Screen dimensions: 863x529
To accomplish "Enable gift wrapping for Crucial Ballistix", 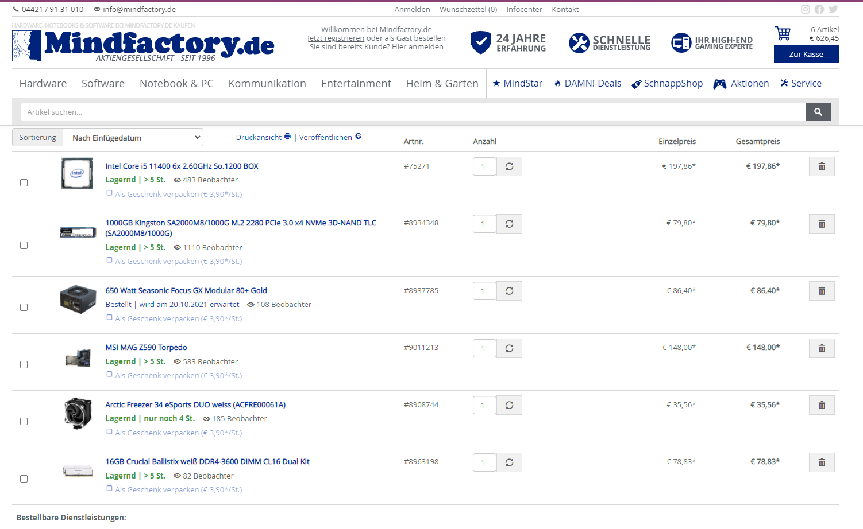I will [109, 489].
